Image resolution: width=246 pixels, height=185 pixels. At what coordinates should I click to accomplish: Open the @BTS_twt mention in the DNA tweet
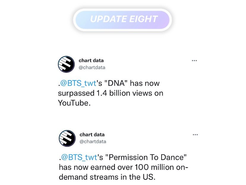[78, 83]
